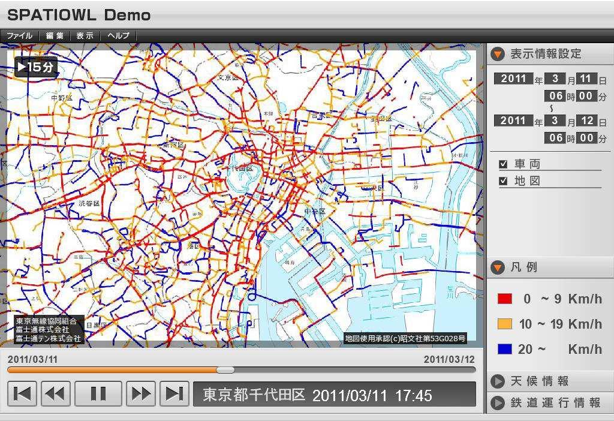Click the timeline slider handle
Viewport: 614px width, 421px height.
click(x=225, y=369)
